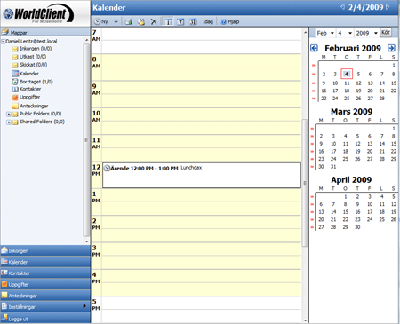Open Kontakter in bottom navigation bar
Viewport: 400px width, 324px height.
[x=45, y=273]
